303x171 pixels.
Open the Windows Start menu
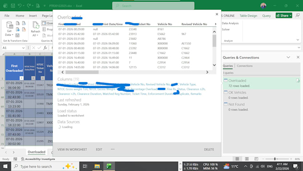point(5,167)
